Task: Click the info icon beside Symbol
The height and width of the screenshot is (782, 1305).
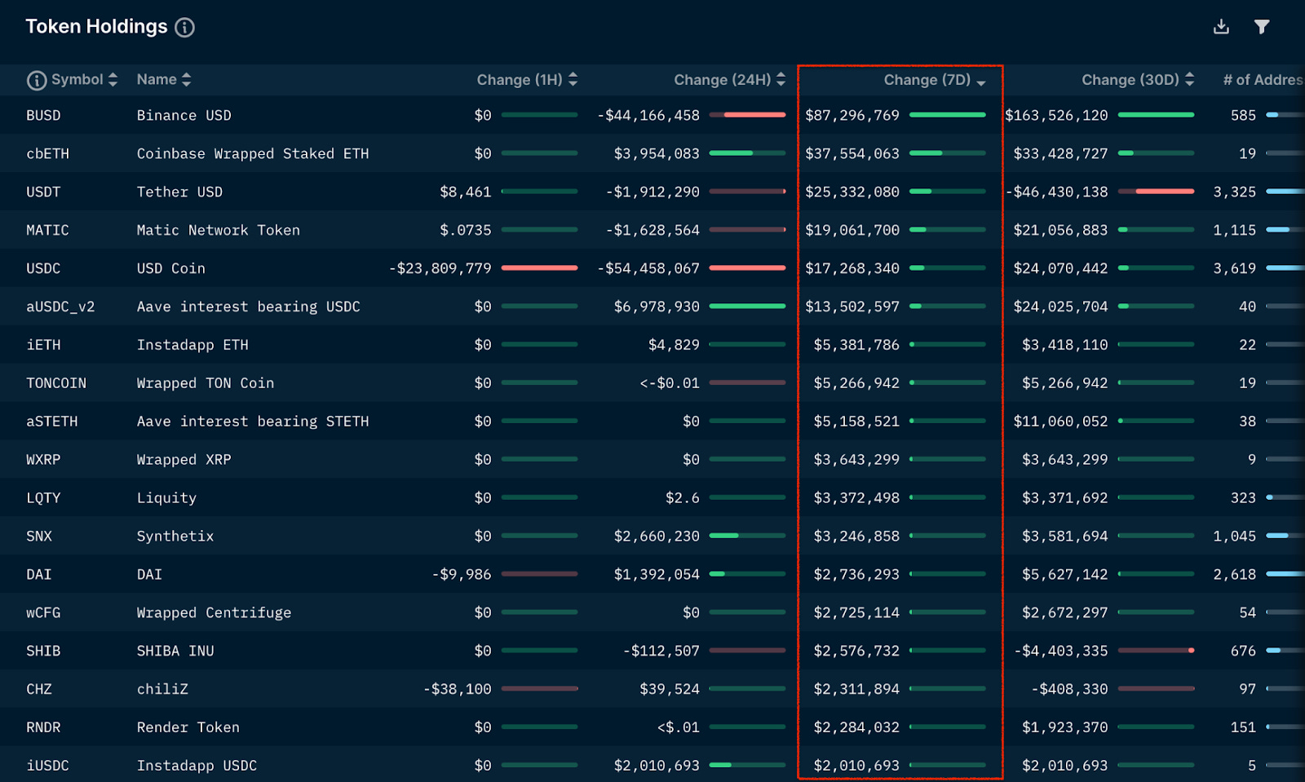Action: pos(37,80)
